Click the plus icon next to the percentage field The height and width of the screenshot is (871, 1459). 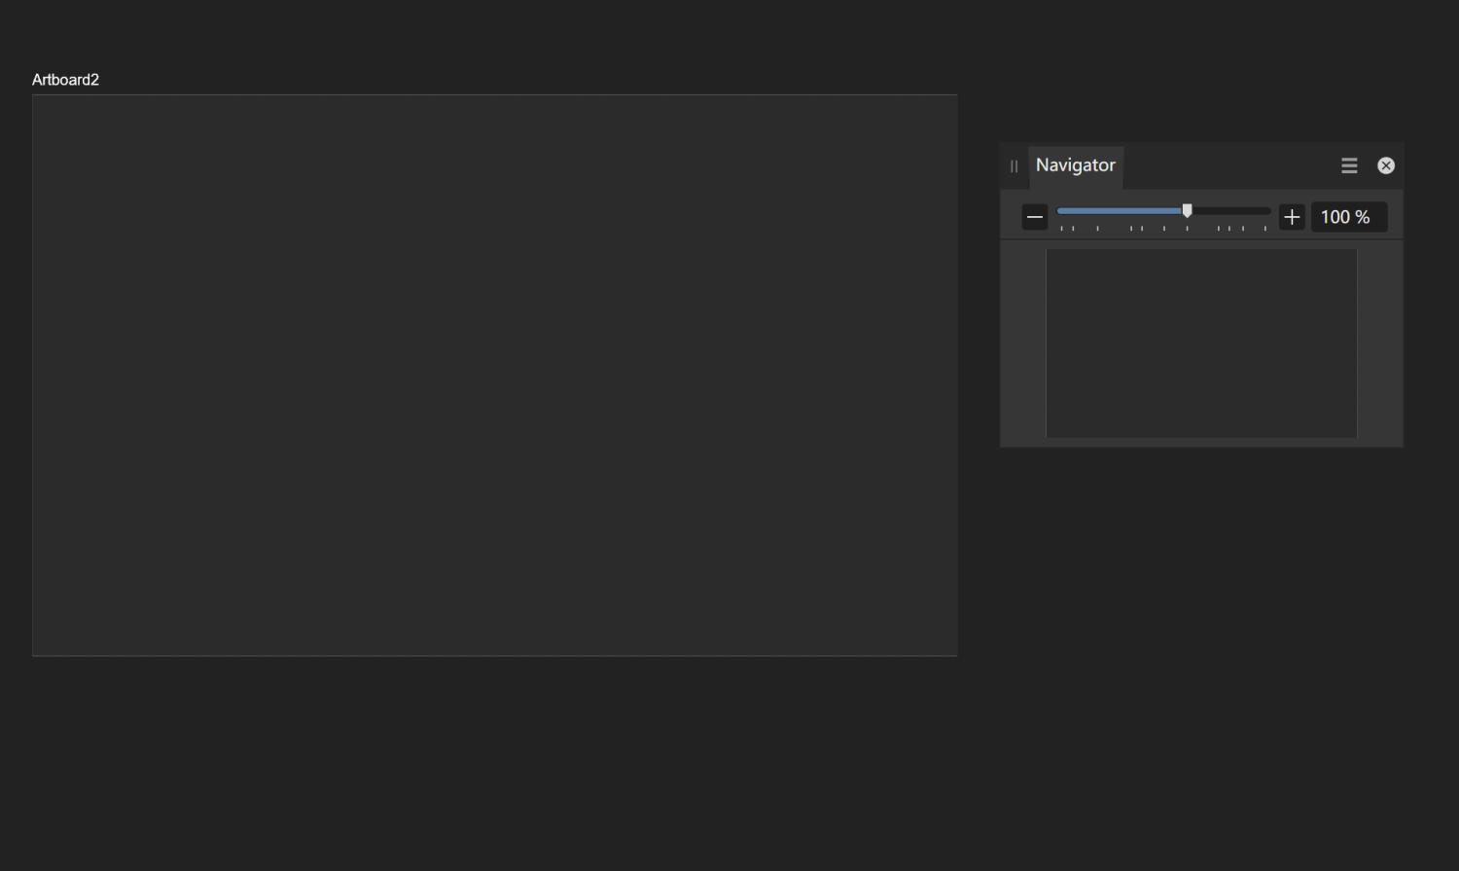coord(1291,216)
